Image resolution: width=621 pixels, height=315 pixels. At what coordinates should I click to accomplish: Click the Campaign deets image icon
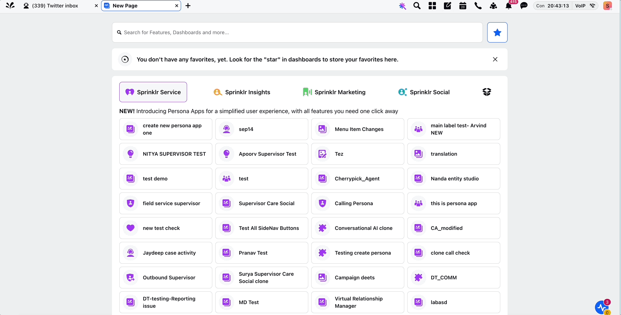(322, 278)
